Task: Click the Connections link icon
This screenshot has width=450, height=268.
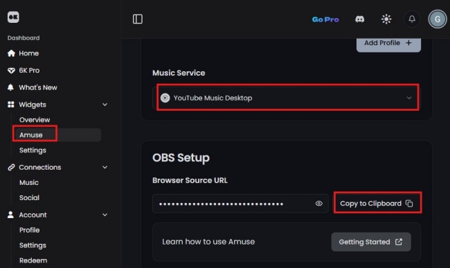Action: pyautogui.click(x=11, y=168)
